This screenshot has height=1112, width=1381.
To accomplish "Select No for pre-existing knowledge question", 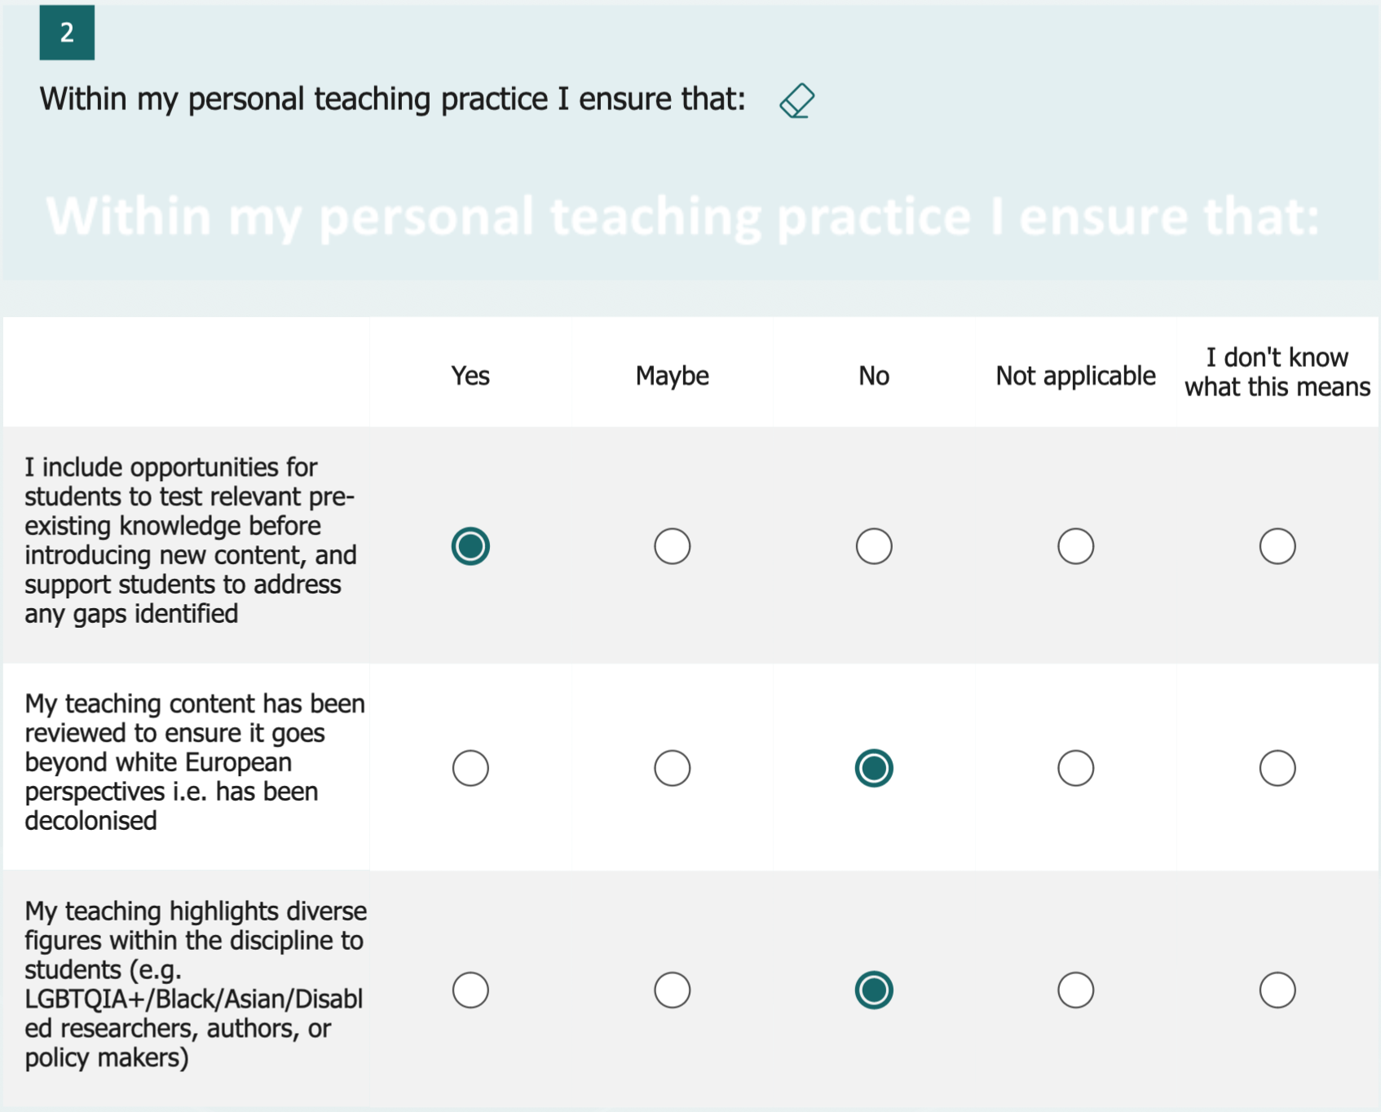I will tap(874, 546).
